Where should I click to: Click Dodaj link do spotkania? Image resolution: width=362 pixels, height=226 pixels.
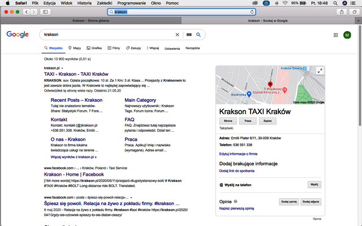[x=236, y=171]
